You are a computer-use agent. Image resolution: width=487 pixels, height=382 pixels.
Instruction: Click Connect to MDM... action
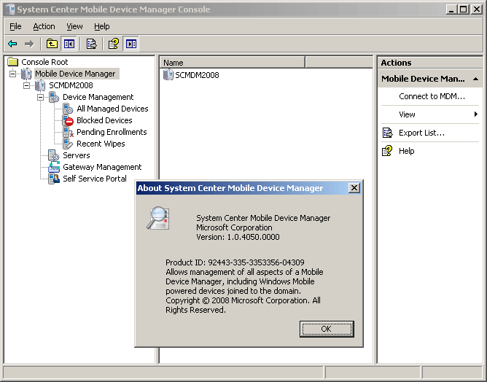coord(432,96)
